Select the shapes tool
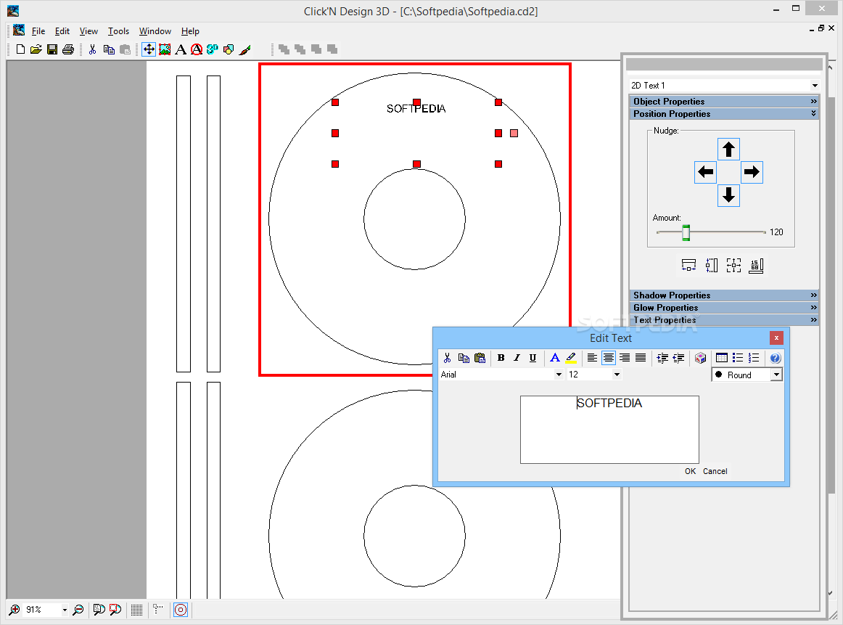 point(229,49)
